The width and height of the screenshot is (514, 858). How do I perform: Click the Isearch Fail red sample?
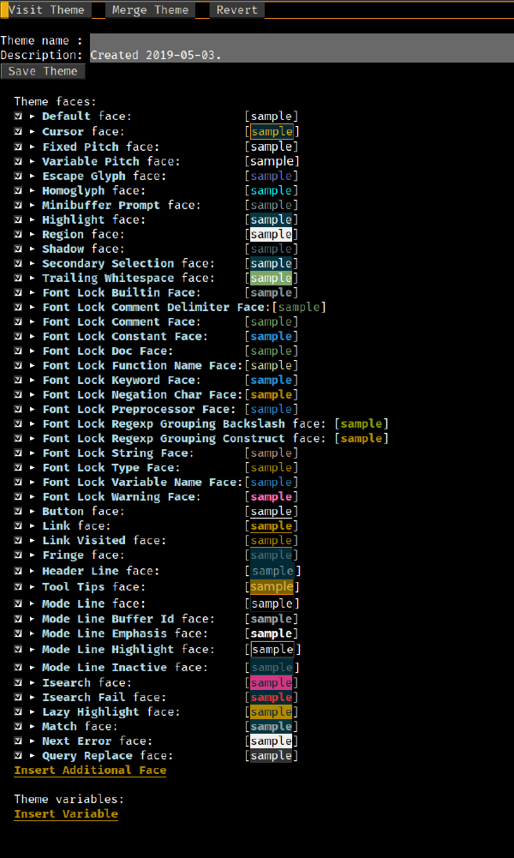tap(272, 697)
